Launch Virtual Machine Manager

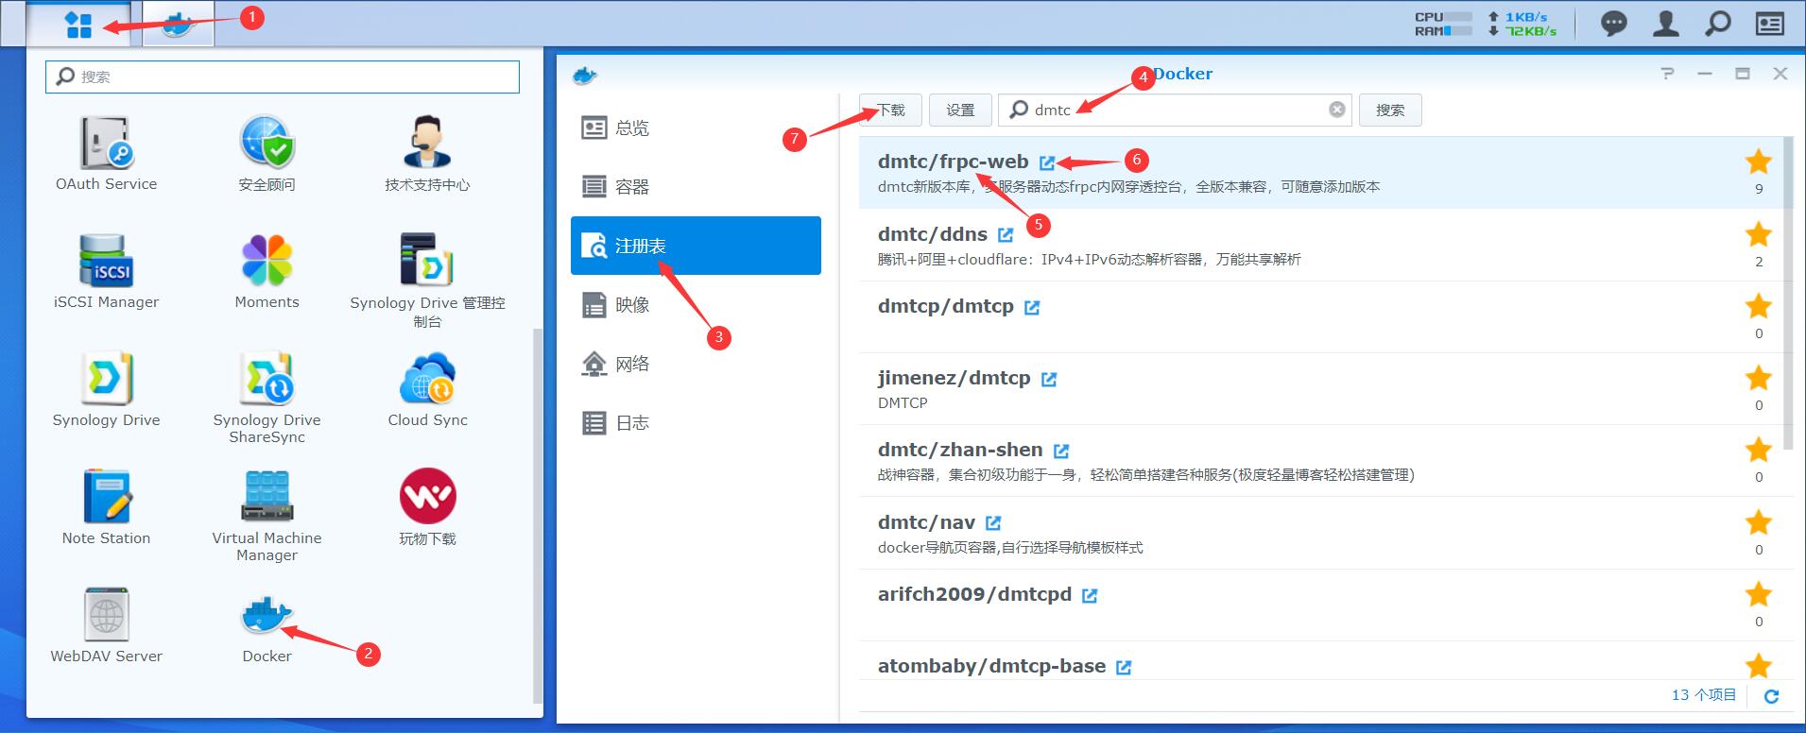(267, 516)
